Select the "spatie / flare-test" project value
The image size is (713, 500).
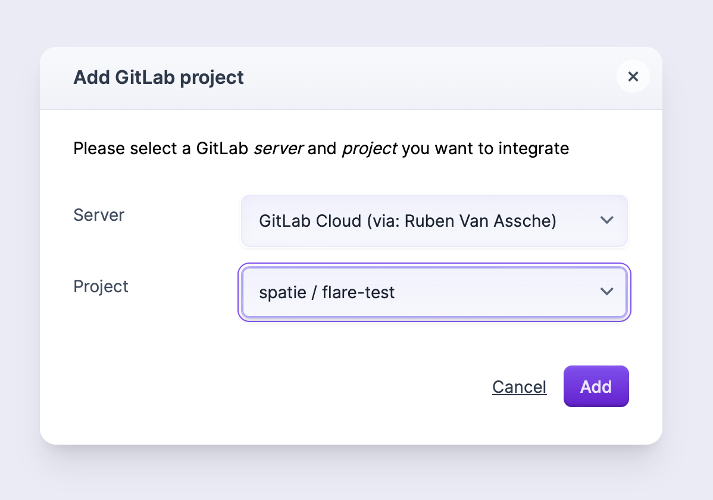point(327,292)
